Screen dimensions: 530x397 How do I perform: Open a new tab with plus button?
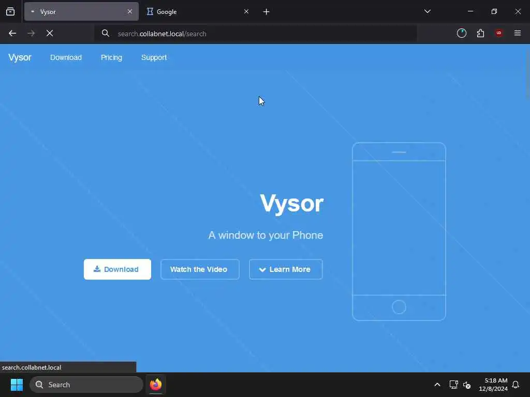point(267,12)
